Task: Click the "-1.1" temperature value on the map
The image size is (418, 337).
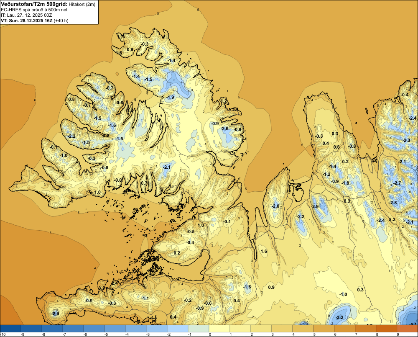Action: pos(145,298)
